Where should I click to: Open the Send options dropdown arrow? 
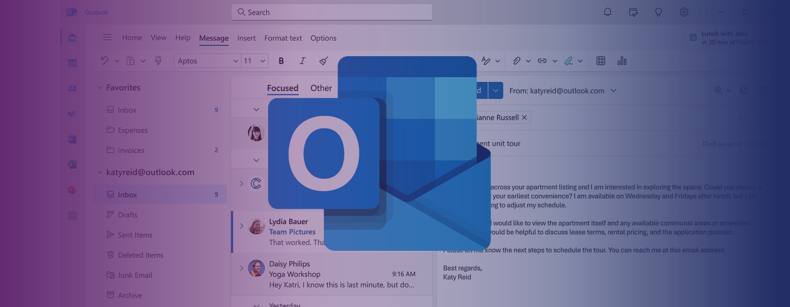[x=496, y=91]
